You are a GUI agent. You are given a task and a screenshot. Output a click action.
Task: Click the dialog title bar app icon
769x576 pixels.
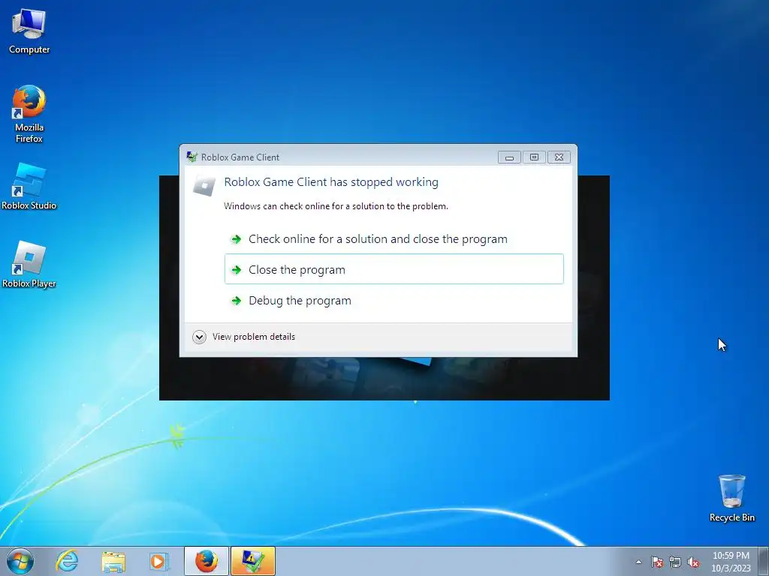[x=191, y=157]
